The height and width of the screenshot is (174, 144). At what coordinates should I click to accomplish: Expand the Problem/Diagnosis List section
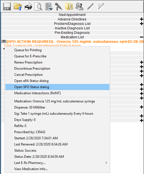141,23
